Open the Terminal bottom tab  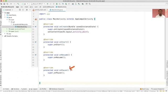point(15,89)
